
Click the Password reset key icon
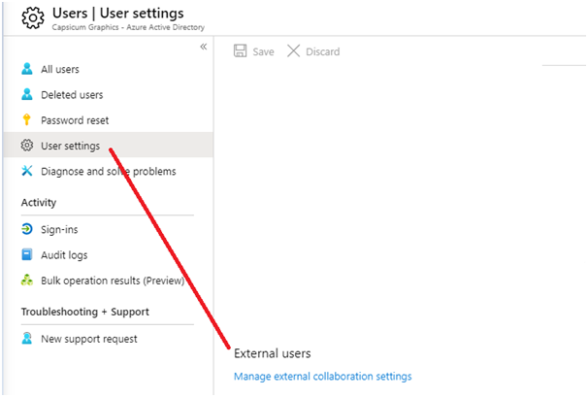tap(26, 119)
